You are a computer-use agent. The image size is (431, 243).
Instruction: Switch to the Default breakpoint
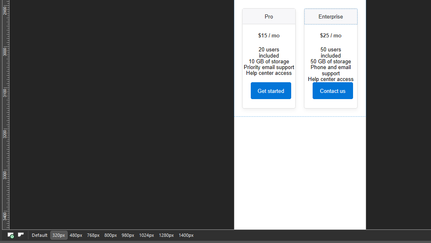click(39, 235)
